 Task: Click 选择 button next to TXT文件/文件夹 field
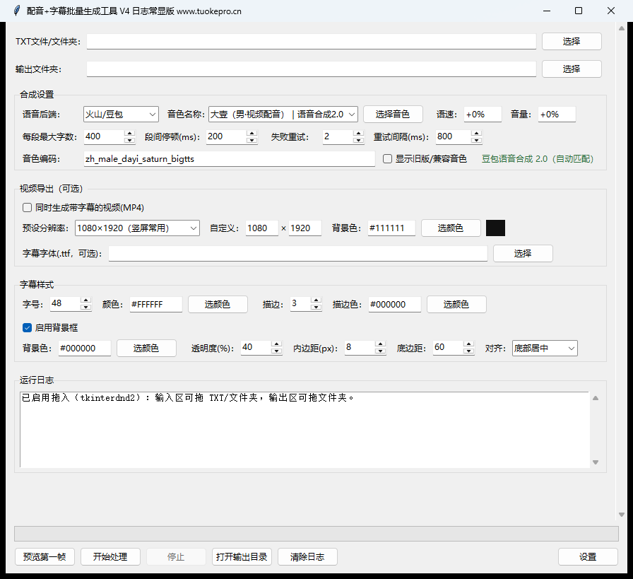click(x=572, y=41)
